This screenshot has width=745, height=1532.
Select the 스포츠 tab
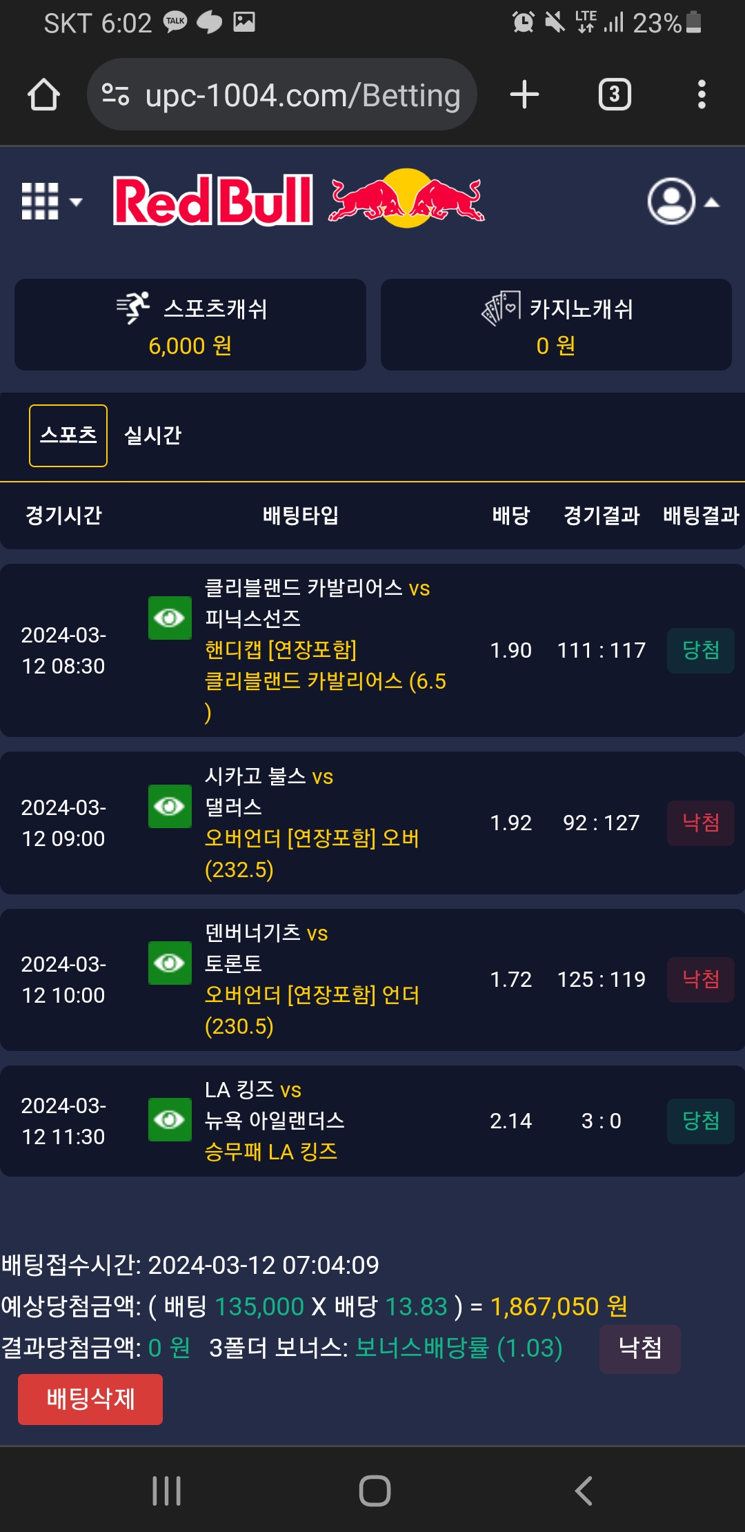pos(68,435)
